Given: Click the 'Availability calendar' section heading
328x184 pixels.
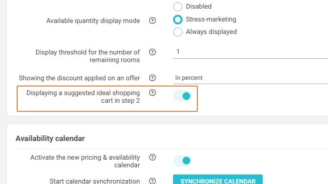Looking at the screenshot, I should click(50, 139).
